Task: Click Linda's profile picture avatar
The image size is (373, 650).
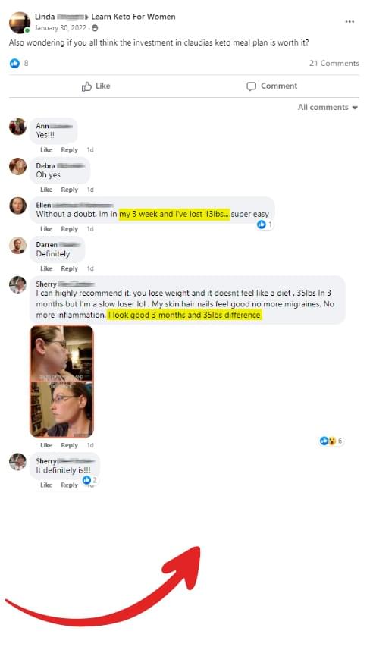Action: 20,23
